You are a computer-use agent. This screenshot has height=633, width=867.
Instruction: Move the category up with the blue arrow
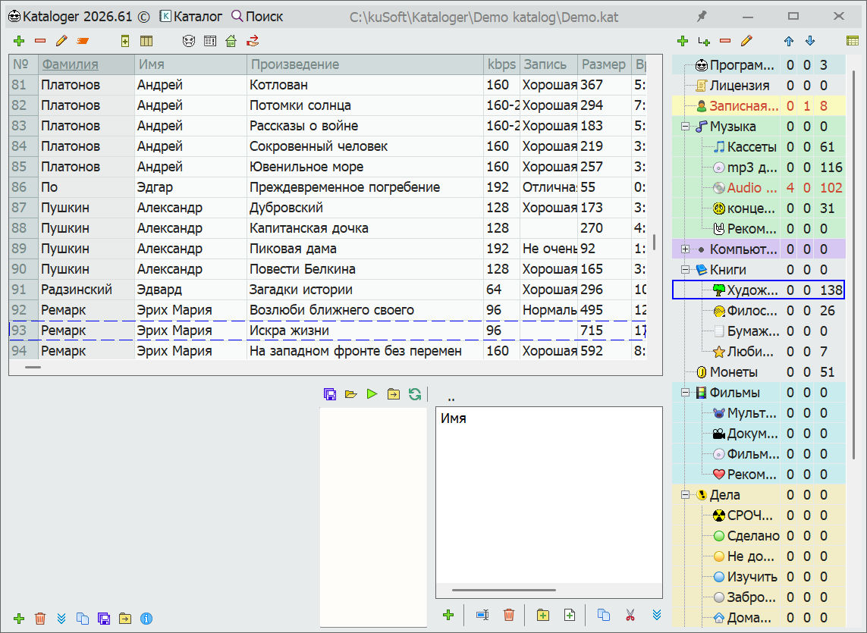tap(789, 41)
